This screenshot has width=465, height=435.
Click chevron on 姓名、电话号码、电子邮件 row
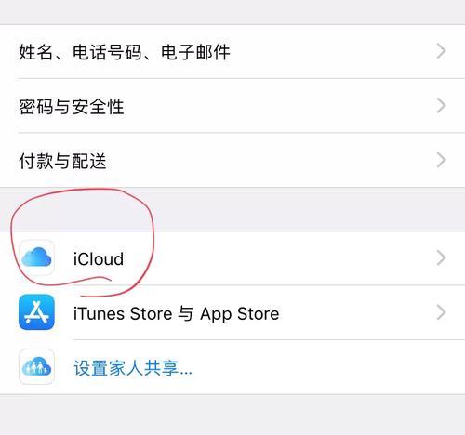point(441,51)
